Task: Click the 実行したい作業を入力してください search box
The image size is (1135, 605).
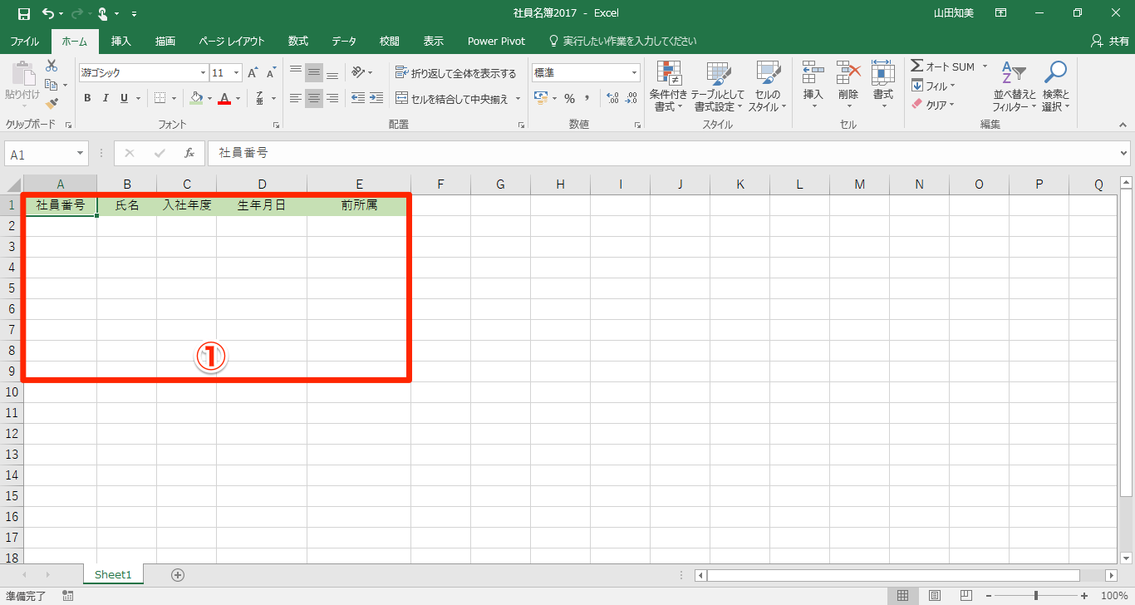Action: tap(622, 41)
